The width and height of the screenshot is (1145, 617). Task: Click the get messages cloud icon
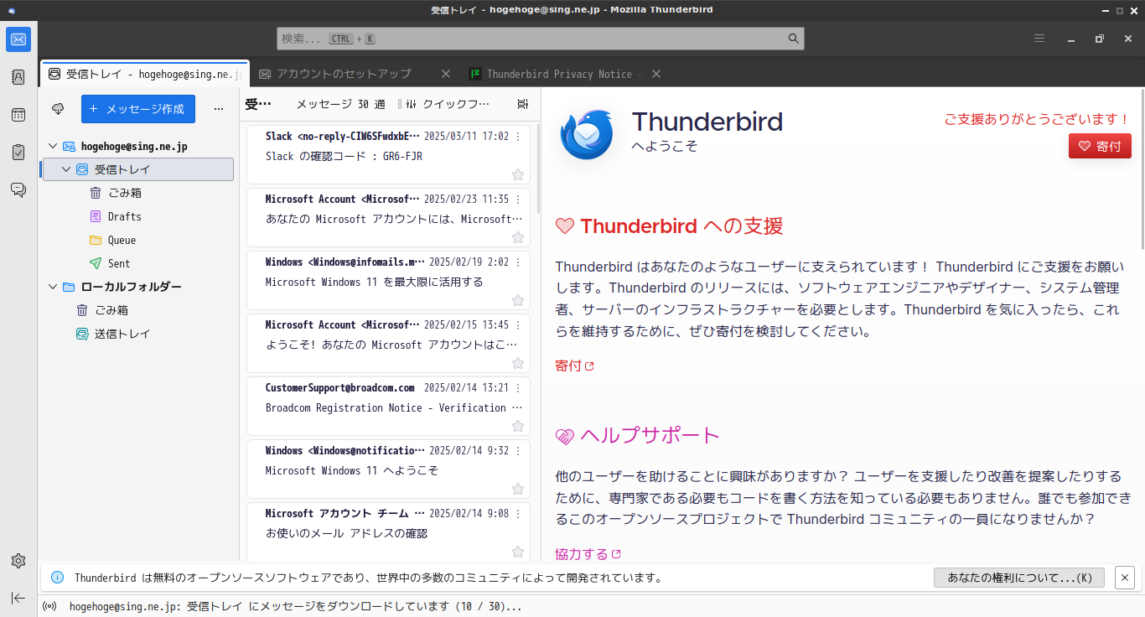click(59, 109)
